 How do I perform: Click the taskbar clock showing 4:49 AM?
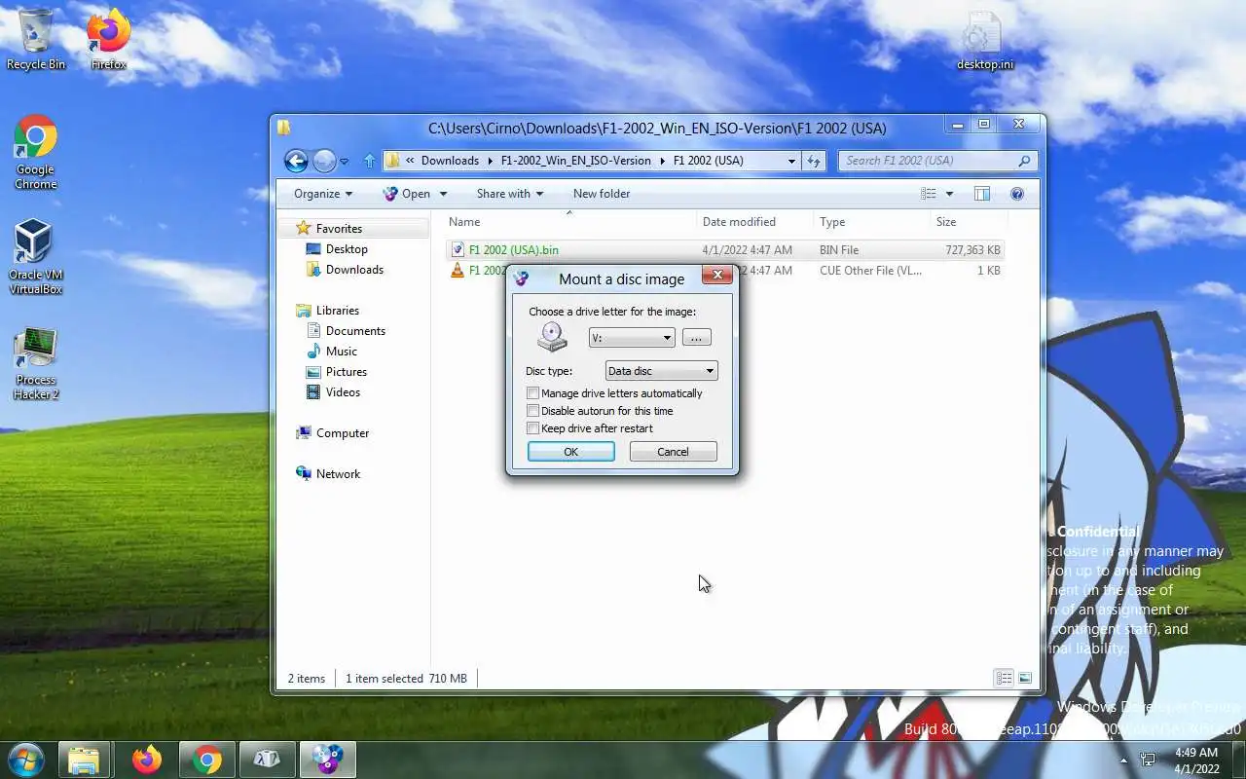tap(1196, 760)
